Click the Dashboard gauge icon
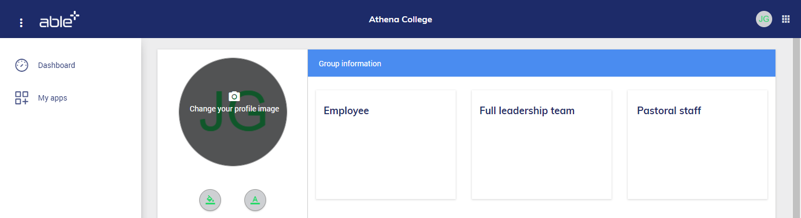The width and height of the screenshot is (801, 218). [x=22, y=65]
